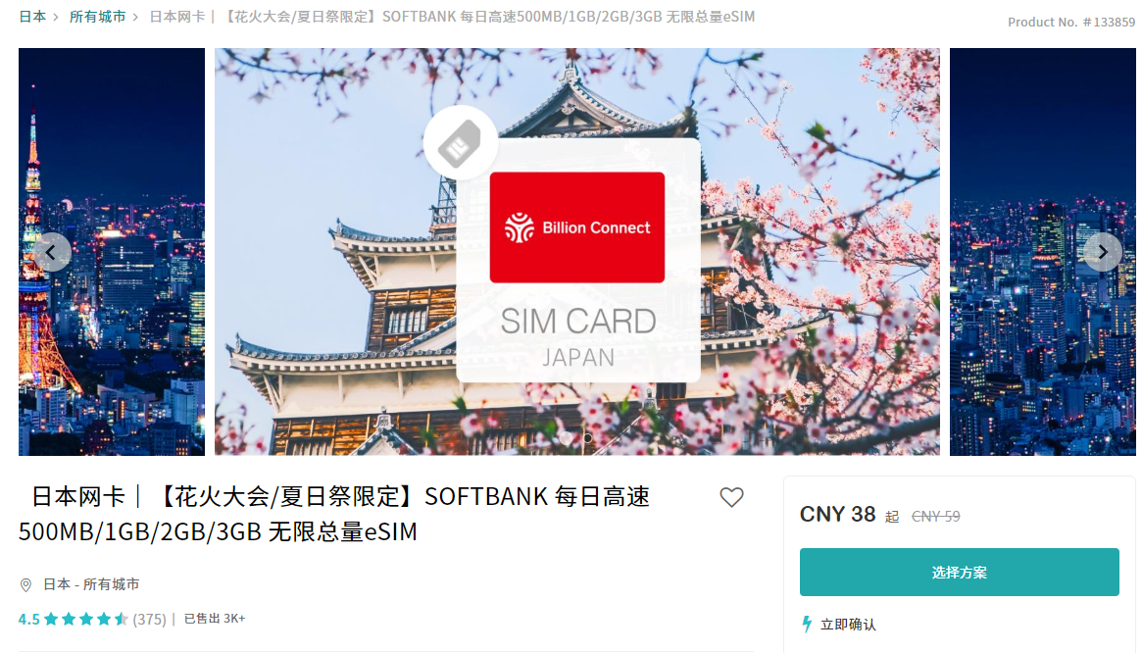Click the round SIM card badge icon

coord(461,143)
